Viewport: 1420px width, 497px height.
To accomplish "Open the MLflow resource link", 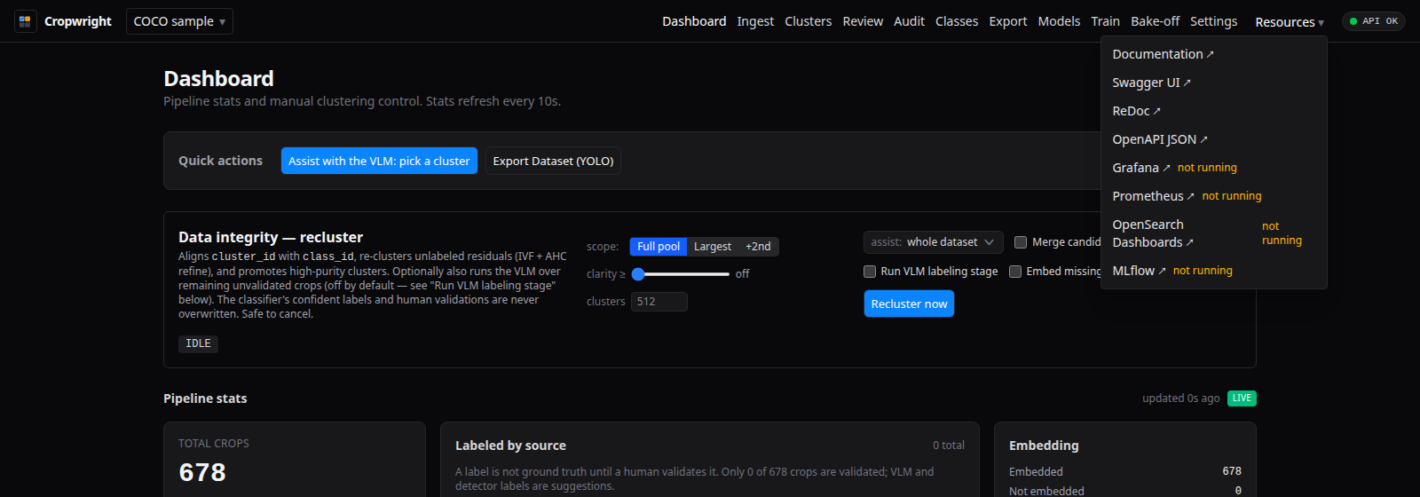I will [1139, 271].
